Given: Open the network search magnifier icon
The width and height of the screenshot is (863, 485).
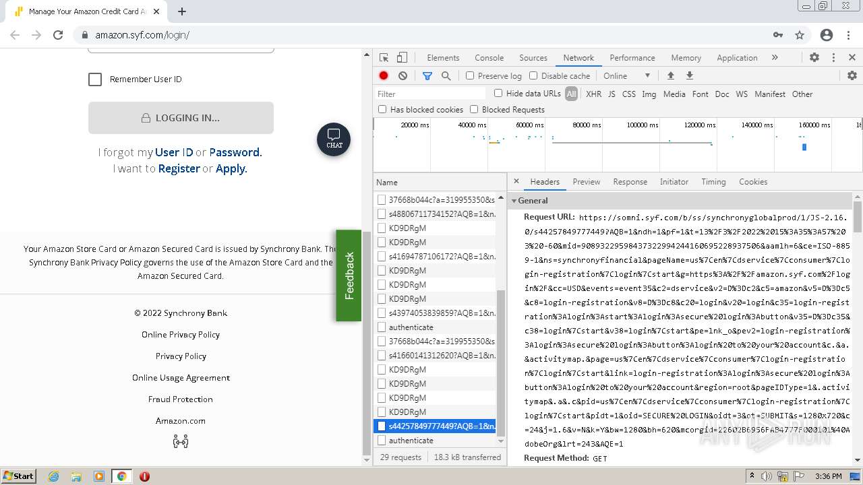Looking at the screenshot, I should 446,76.
